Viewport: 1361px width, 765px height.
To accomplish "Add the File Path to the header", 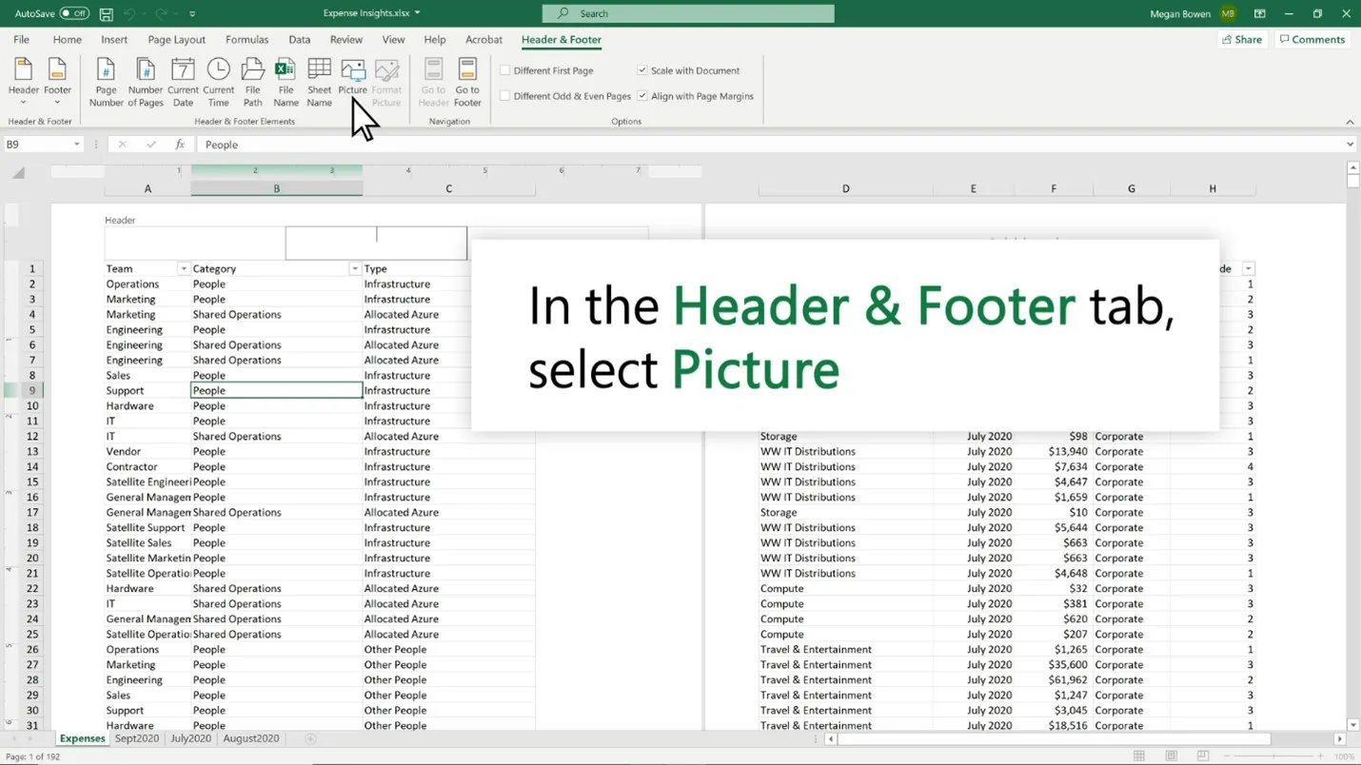I will [251, 80].
